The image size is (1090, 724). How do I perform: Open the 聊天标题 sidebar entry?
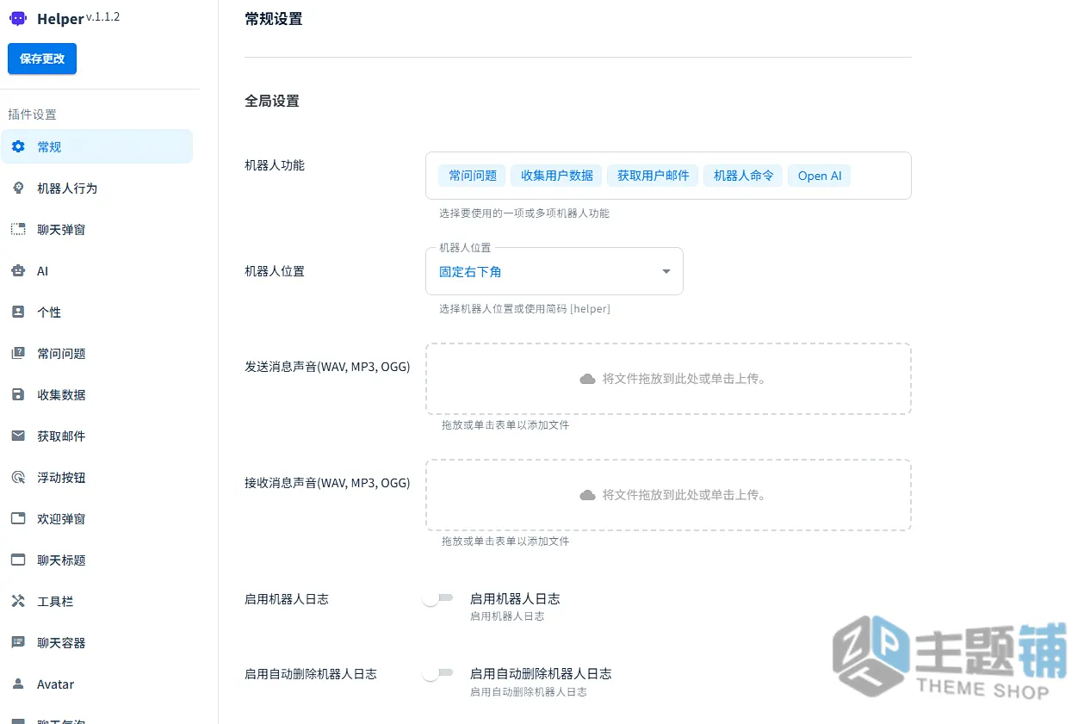pyautogui.click(x=96, y=560)
